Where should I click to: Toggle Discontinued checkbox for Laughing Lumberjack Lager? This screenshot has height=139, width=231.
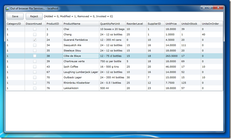tap(35, 72)
